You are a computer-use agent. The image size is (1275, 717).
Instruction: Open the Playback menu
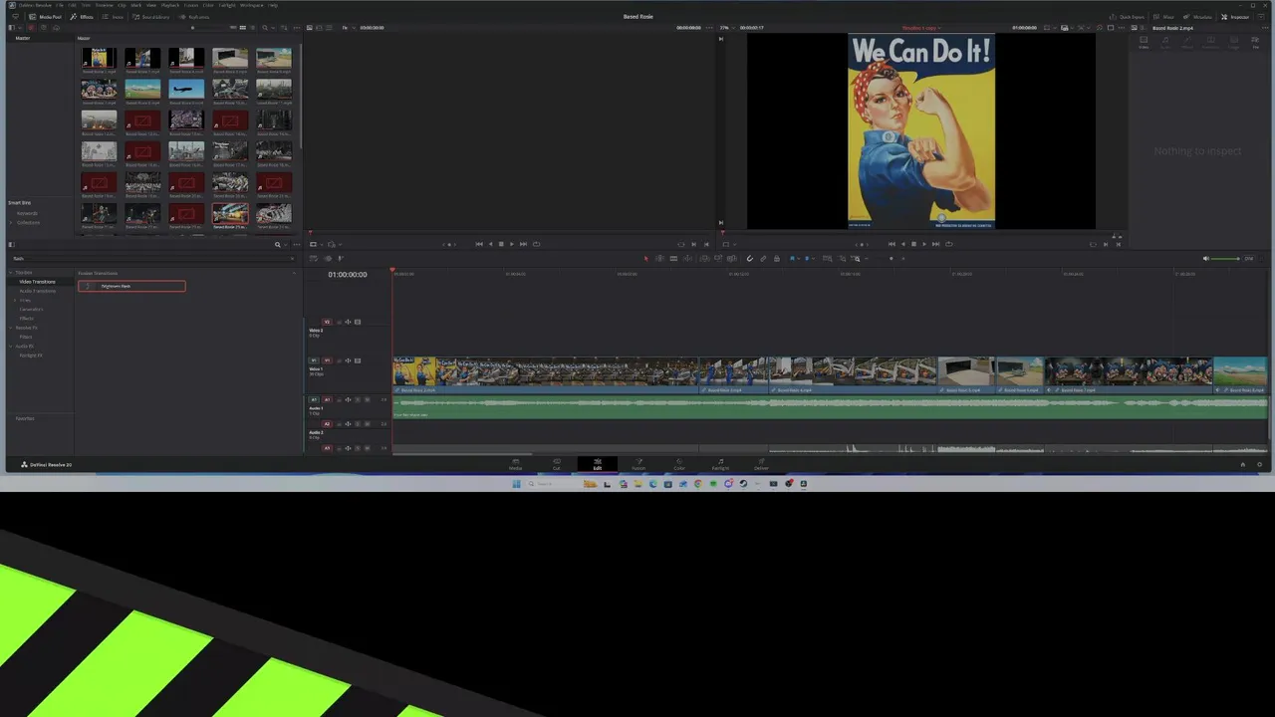pos(170,5)
